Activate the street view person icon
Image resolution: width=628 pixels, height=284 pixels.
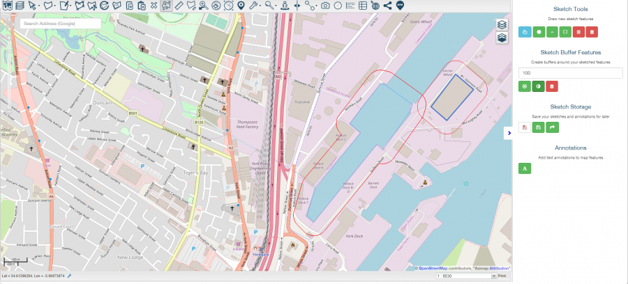tap(285, 6)
